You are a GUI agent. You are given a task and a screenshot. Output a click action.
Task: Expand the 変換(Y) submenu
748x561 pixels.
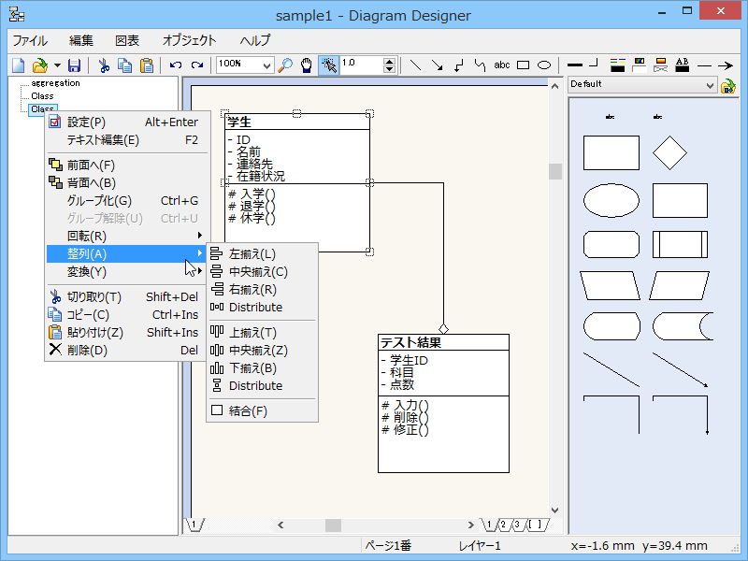(x=127, y=271)
